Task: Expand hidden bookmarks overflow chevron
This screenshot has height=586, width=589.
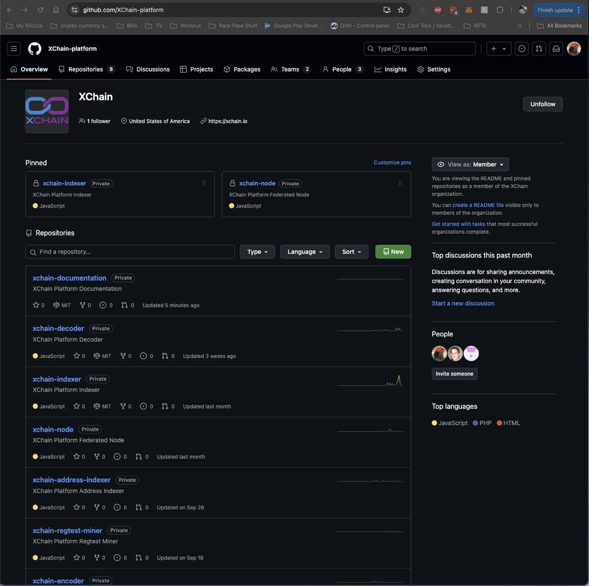Action: click(x=520, y=26)
